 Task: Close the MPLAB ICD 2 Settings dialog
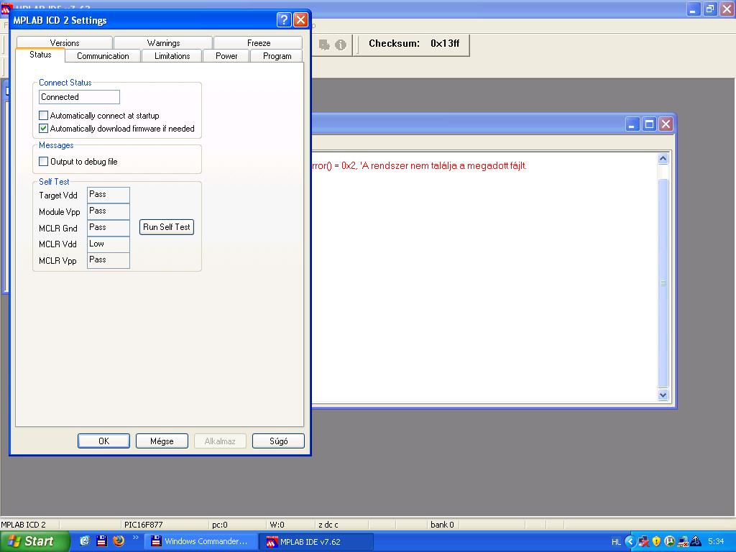click(x=300, y=19)
